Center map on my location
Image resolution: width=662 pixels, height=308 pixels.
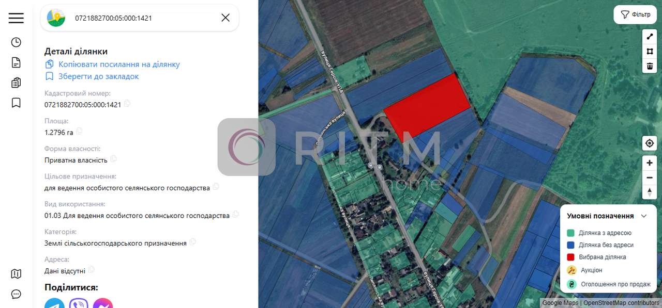(650, 143)
